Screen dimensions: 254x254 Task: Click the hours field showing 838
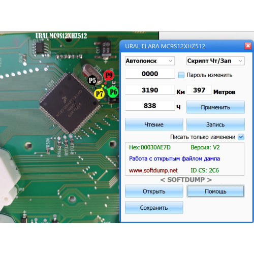click(150, 106)
